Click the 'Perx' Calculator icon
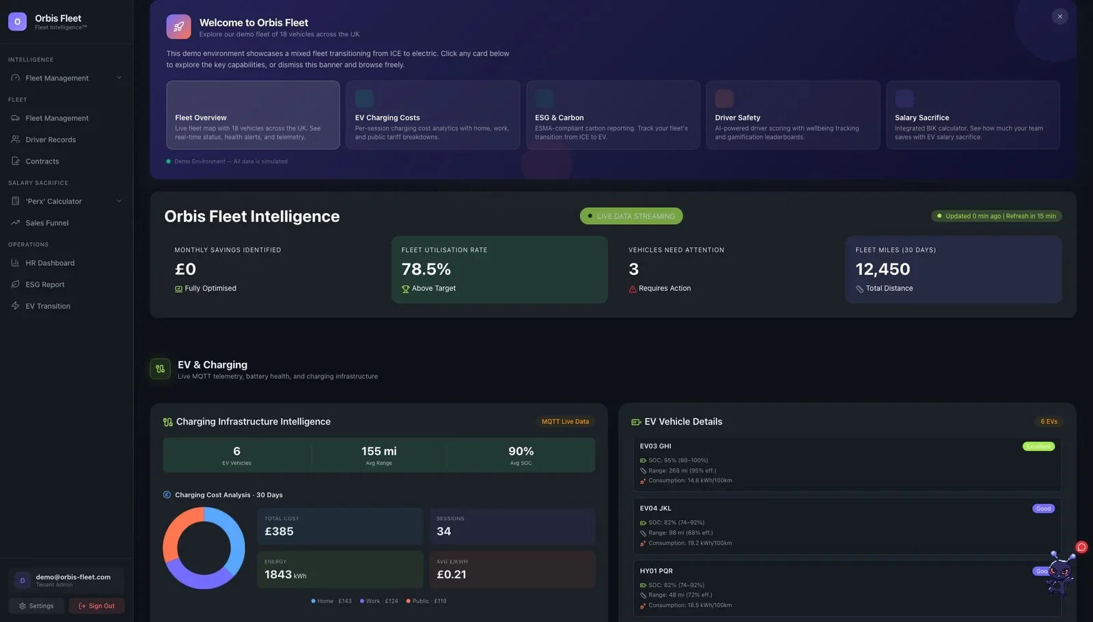Image resolution: width=1093 pixels, height=622 pixels. tap(15, 201)
